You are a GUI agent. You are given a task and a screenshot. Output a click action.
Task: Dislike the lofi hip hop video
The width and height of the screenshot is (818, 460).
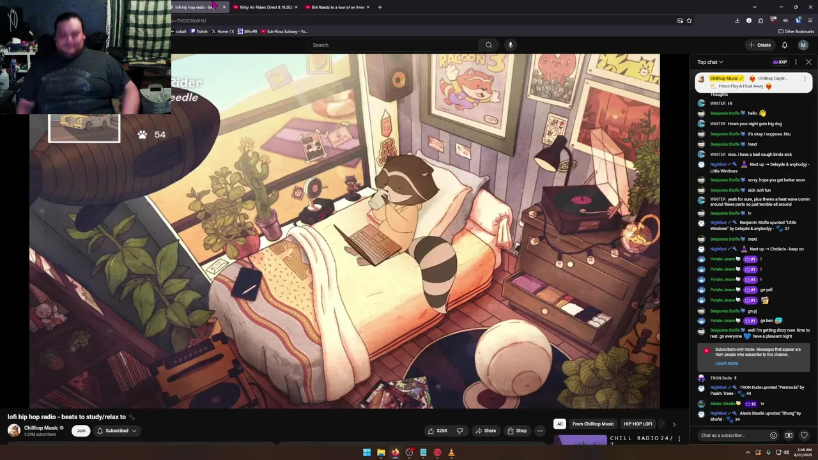[x=459, y=431]
